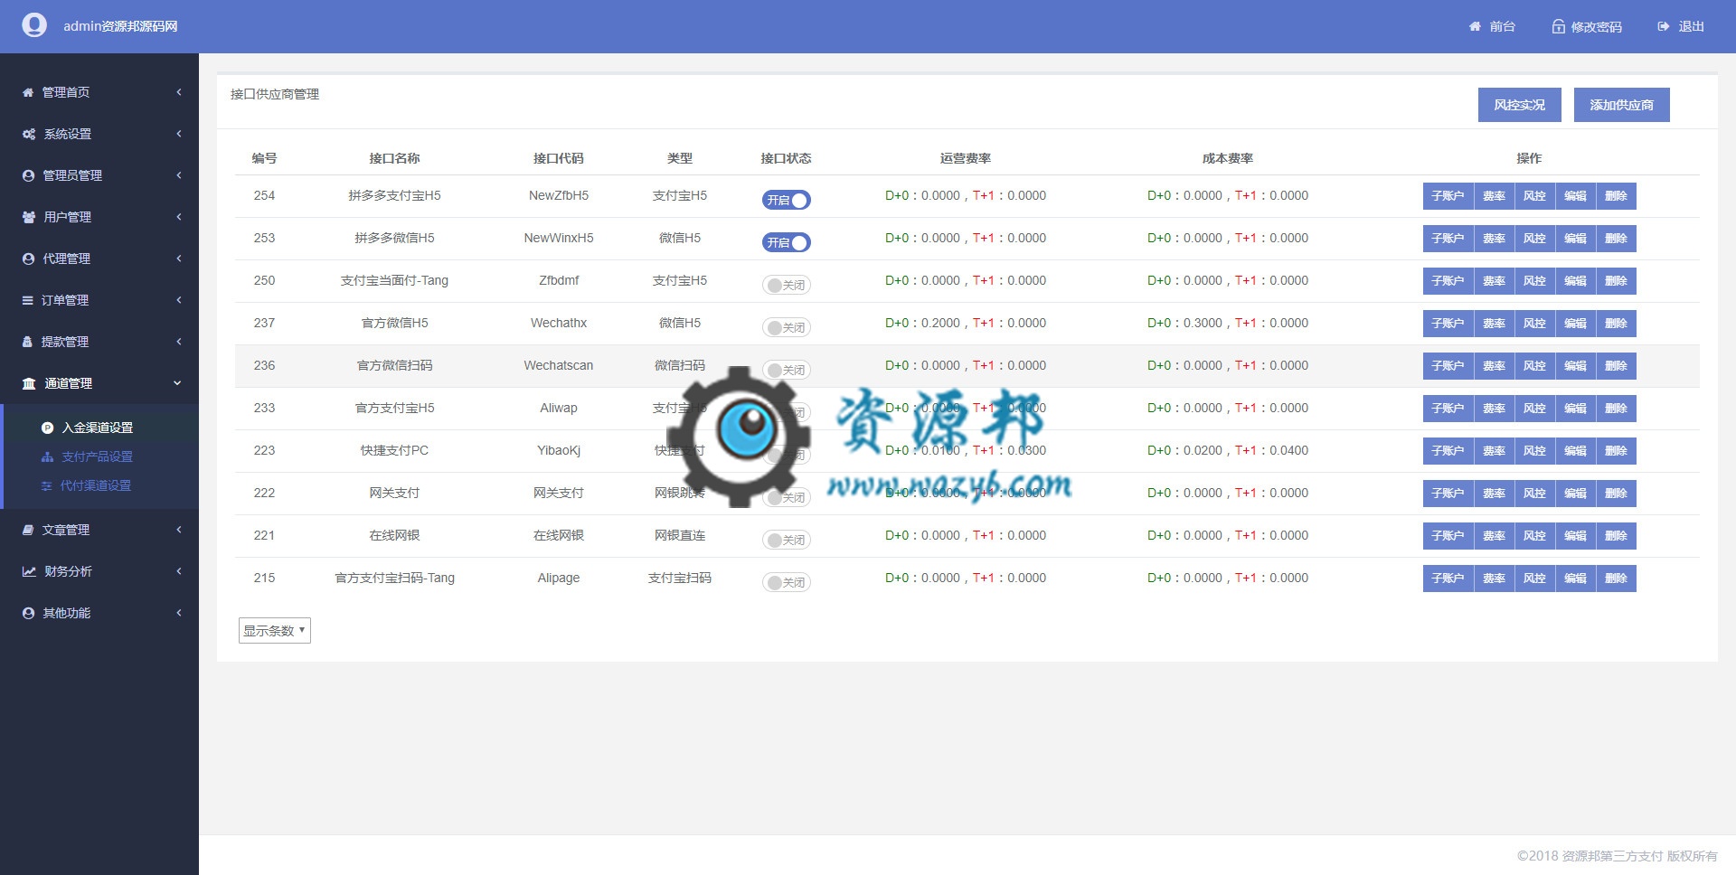Turn off the 拼多多支付宝H5 interface switch
This screenshot has height=875, width=1736.
[786, 200]
